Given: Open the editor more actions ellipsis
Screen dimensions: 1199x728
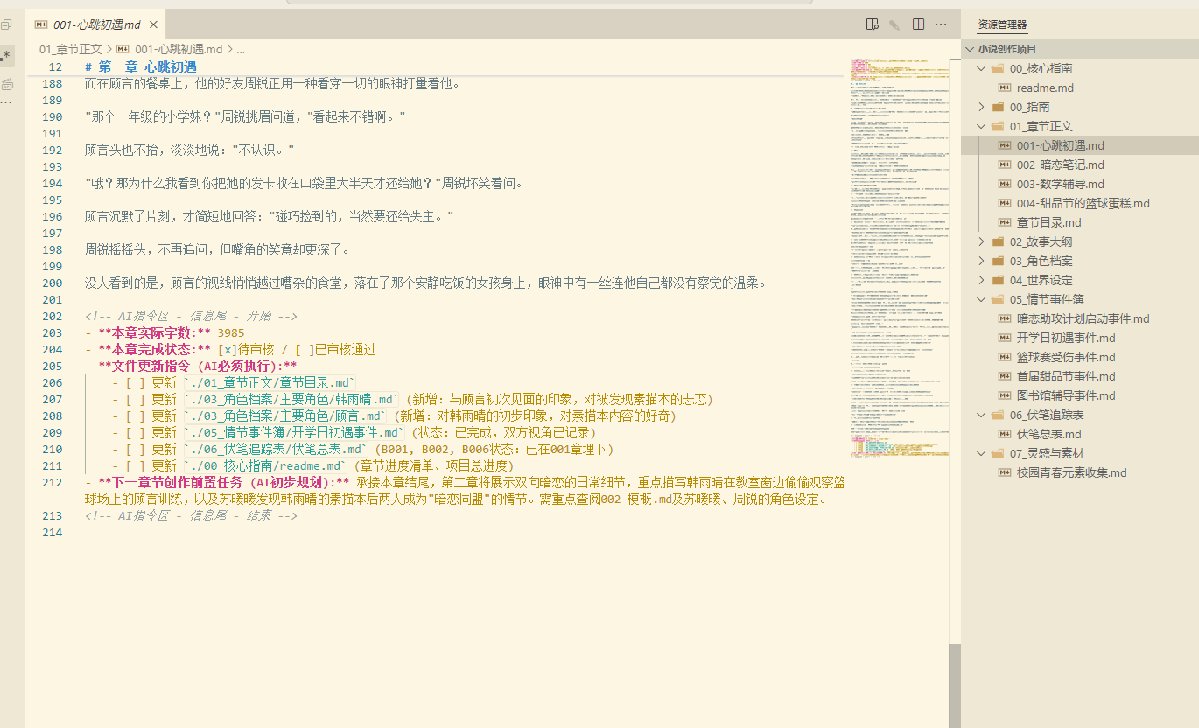Looking at the screenshot, I should (942, 24).
